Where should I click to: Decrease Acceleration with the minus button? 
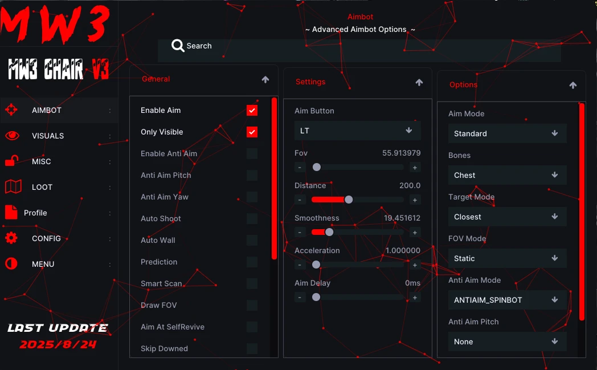[300, 265]
